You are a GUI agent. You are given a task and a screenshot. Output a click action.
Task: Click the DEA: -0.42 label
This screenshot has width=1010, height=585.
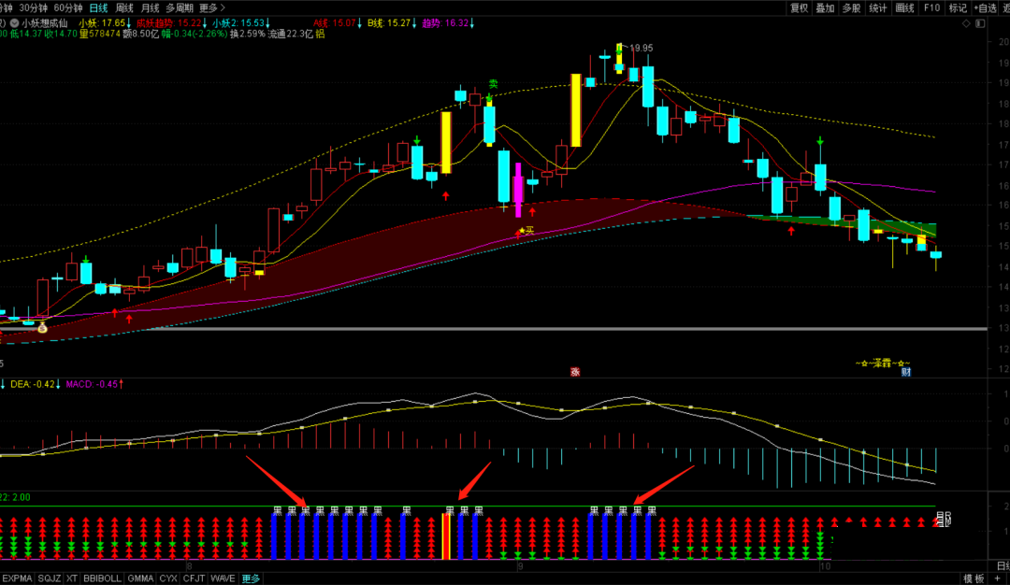point(32,384)
